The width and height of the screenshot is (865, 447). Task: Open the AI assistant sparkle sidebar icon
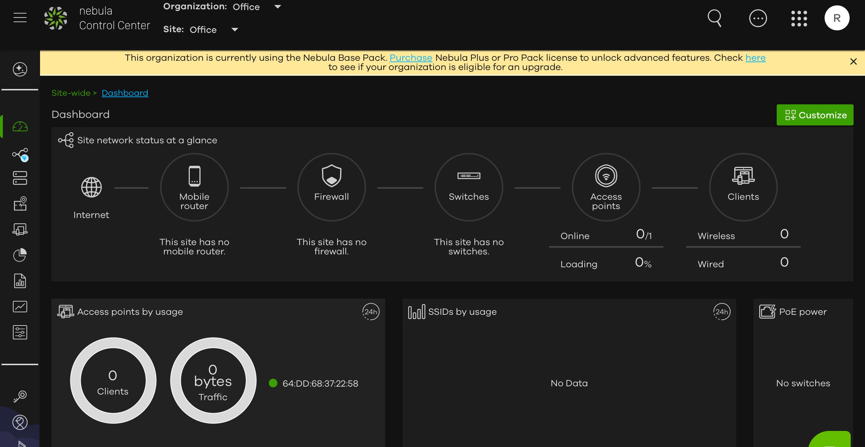tap(20, 69)
